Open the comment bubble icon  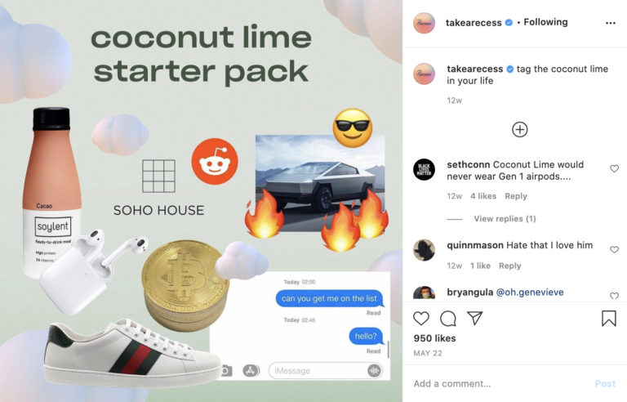[448, 319]
